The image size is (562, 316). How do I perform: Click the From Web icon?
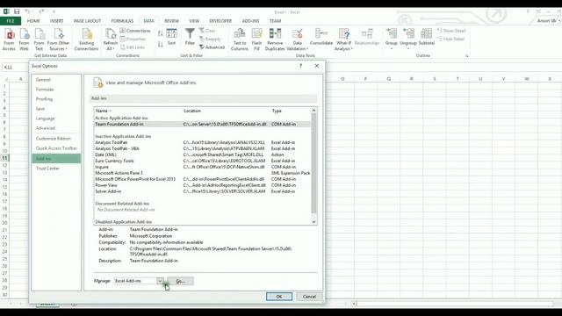click(24, 39)
